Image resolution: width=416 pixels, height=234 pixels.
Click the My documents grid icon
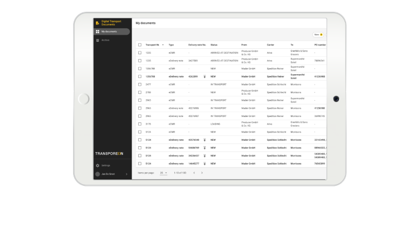click(x=97, y=31)
